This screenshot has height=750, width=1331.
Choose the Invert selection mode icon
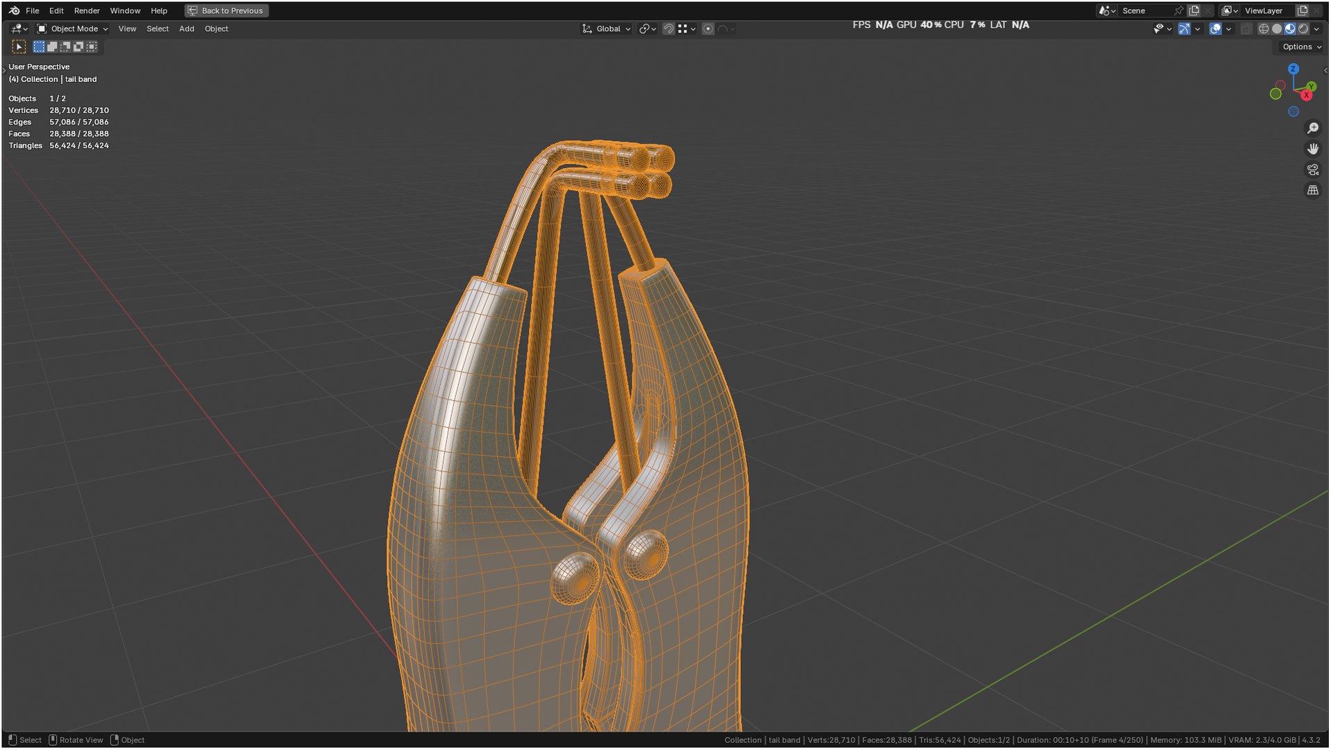click(x=79, y=47)
